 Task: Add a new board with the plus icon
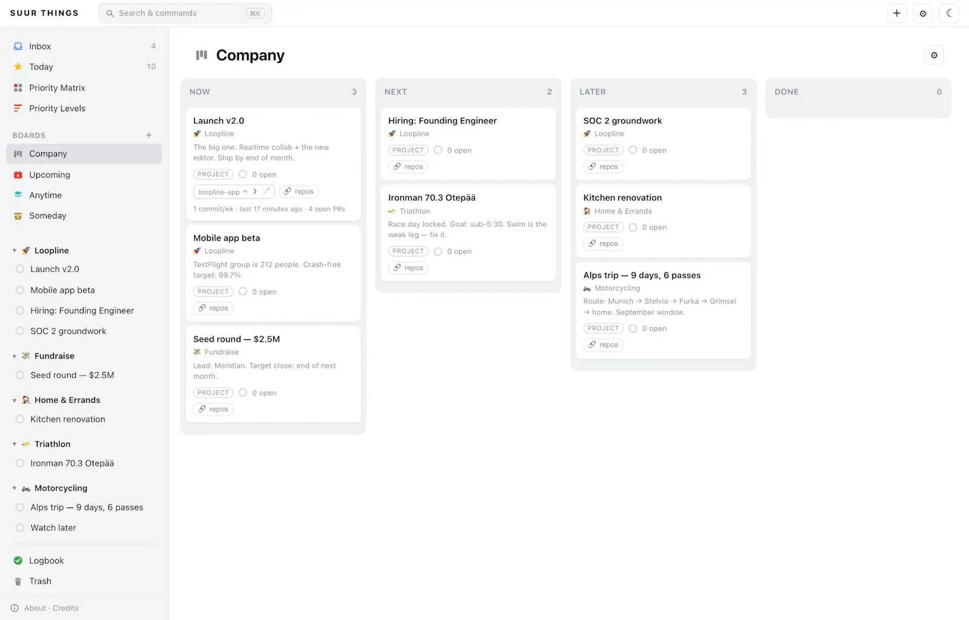(x=148, y=135)
